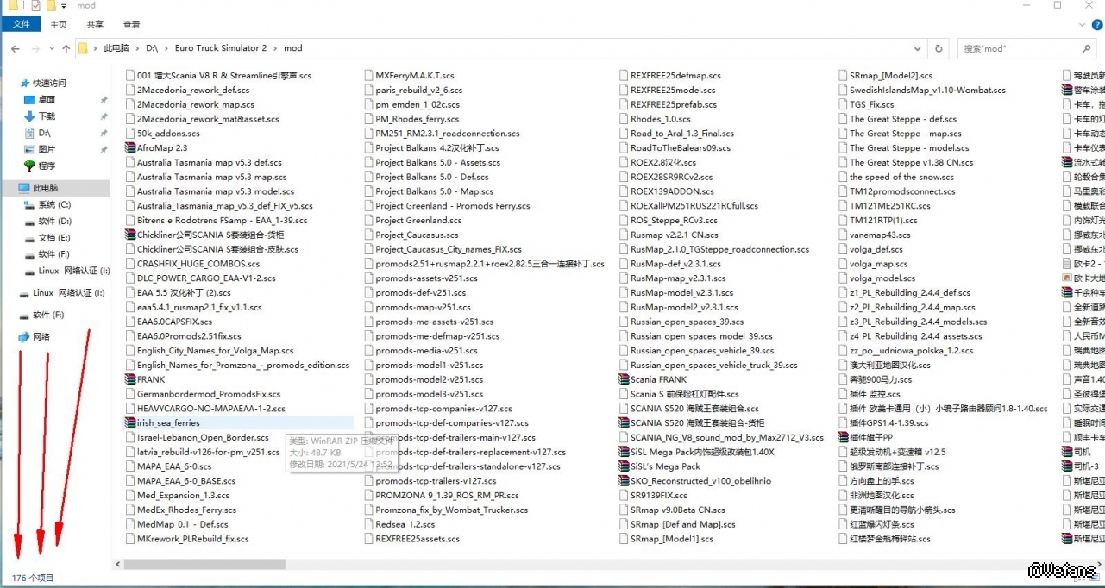Click the Properties icon in title bar
The image size is (1105, 588).
(35, 6)
